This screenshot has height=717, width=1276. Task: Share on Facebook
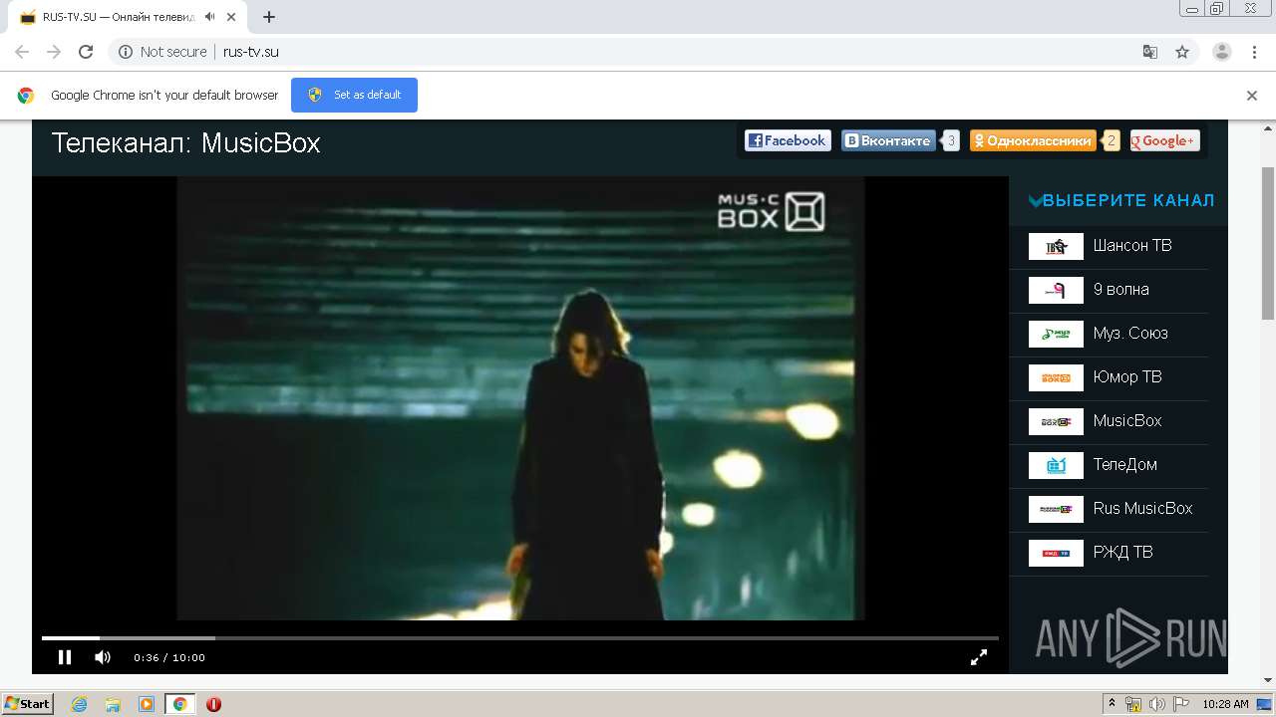[788, 140]
